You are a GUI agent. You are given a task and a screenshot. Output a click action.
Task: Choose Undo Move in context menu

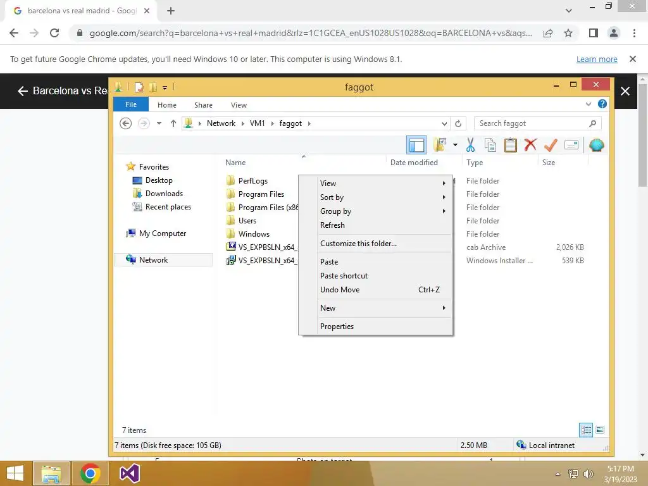tap(376, 290)
